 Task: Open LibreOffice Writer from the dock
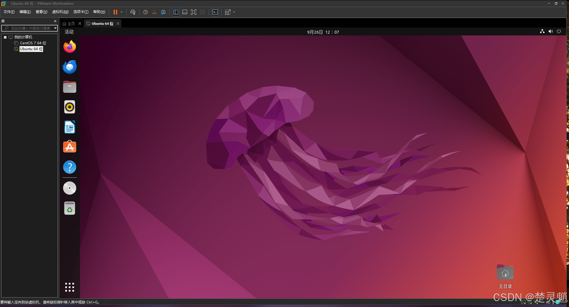pyautogui.click(x=70, y=127)
